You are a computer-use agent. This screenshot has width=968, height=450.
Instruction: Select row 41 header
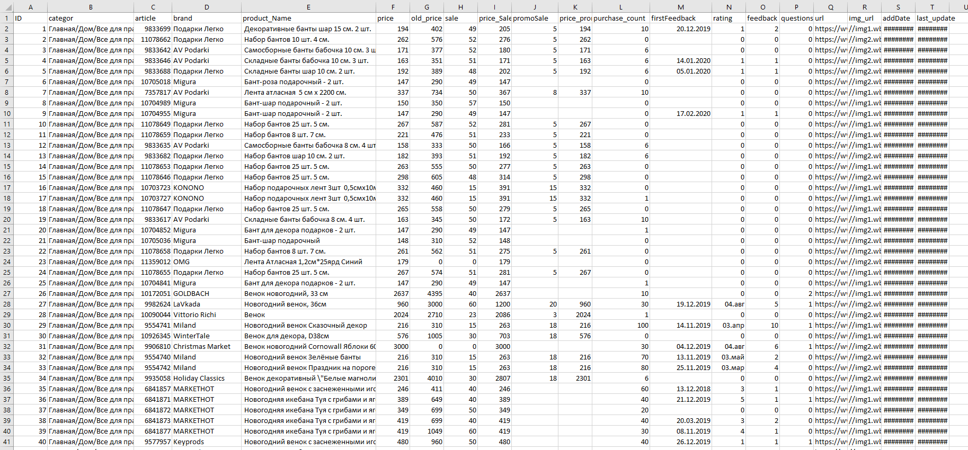coord(6,442)
